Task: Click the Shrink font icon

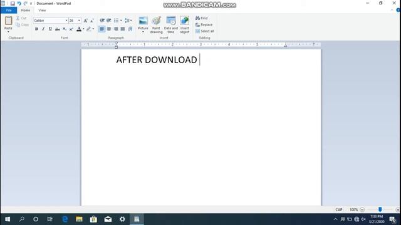Action: pyautogui.click(x=92, y=21)
